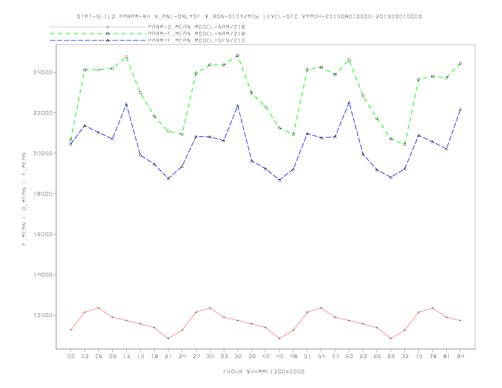This screenshot has height=388, width=502.
Task: Click green NAM circle marker at hour 84
Action: (x=460, y=63)
